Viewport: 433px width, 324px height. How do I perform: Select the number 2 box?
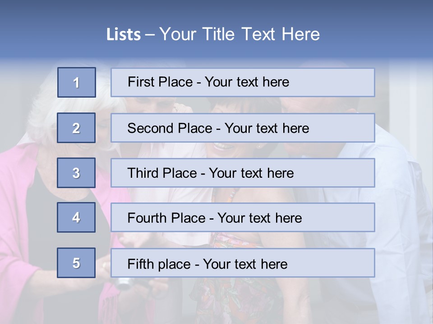click(x=76, y=128)
